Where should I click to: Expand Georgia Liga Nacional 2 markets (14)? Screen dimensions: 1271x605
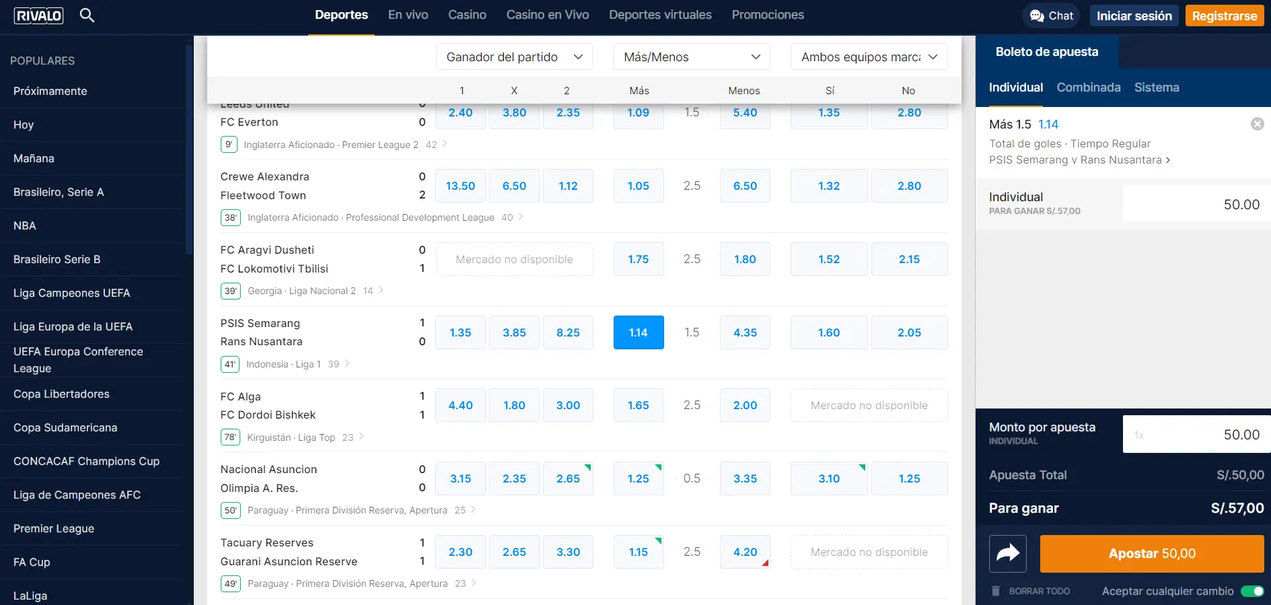373,290
